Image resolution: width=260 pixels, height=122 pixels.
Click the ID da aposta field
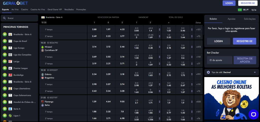pos(220,60)
